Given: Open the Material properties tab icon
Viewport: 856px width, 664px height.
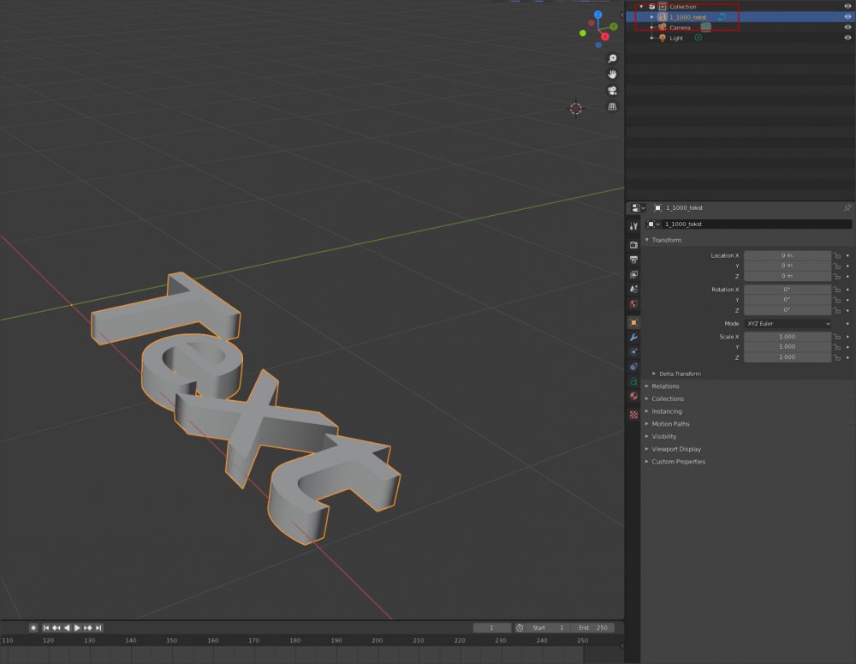Looking at the screenshot, I should tap(633, 396).
